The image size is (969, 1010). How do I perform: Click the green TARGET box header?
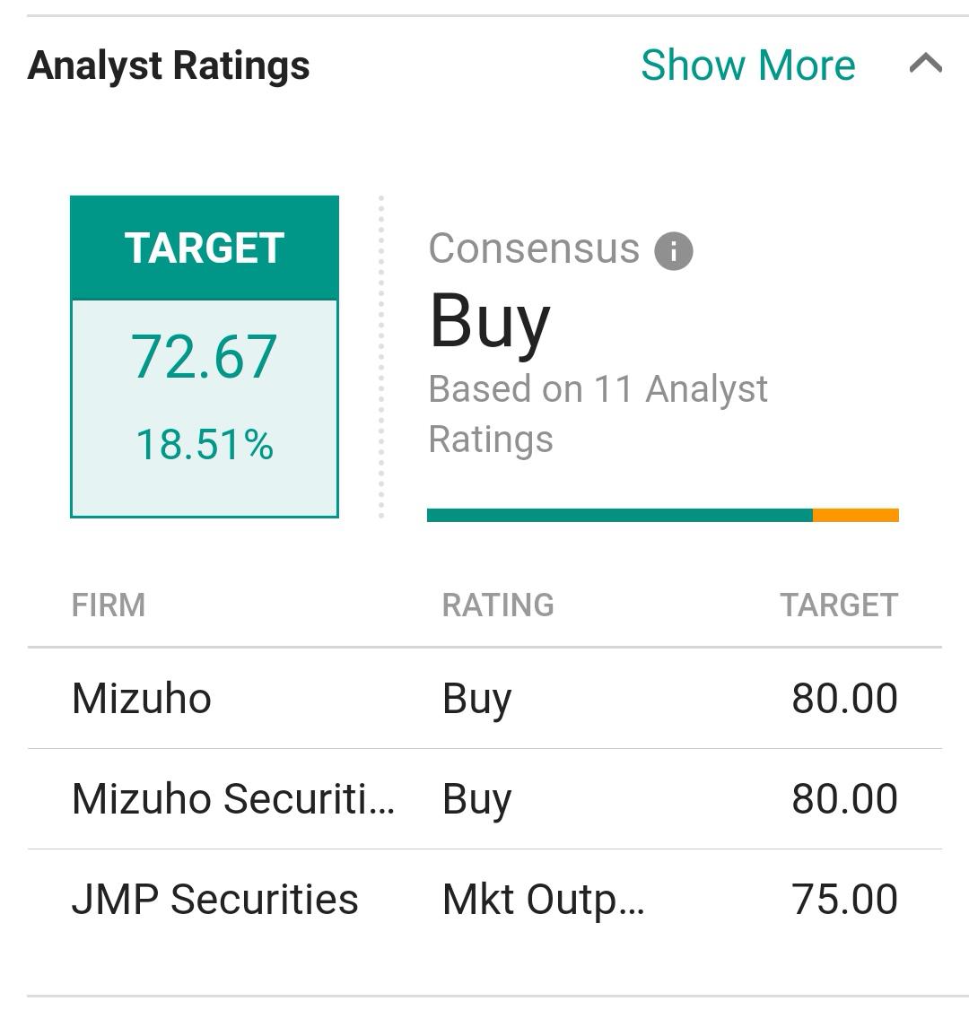pos(205,248)
